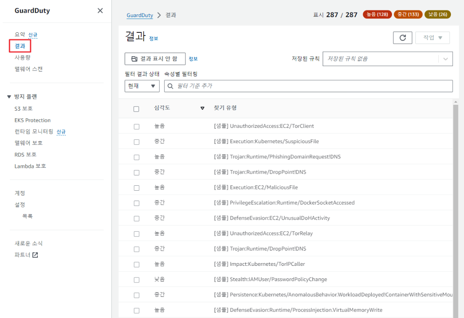Check the box for PrivilegeEscalation:Runtime/DockerSocketAccessed
This screenshot has height=318, width=464.
(x=136, y=203)
